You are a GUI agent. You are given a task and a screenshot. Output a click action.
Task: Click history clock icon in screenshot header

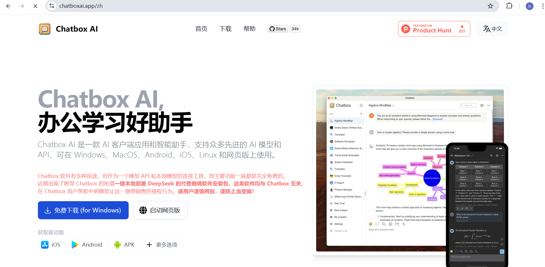click(x=482, y=105)
